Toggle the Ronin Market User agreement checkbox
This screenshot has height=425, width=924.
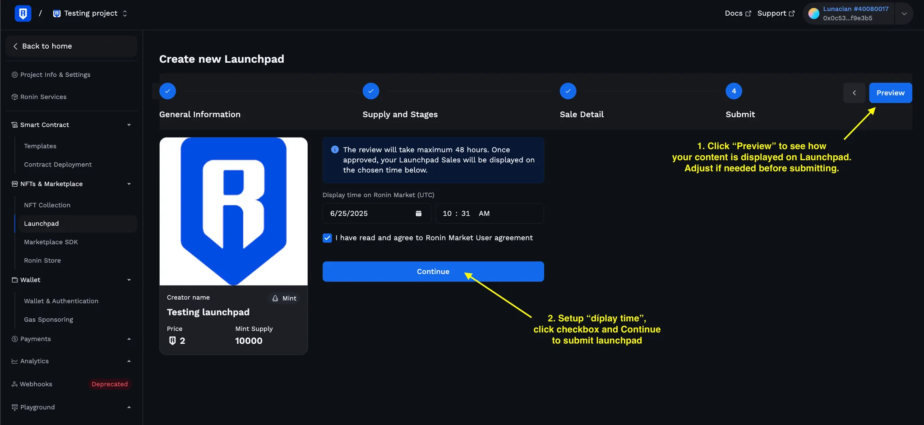[x=327, y=238]
